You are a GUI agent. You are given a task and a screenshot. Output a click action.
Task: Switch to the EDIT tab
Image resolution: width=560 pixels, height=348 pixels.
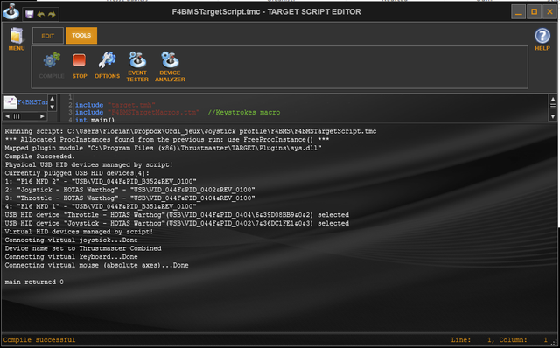[48, 36]
